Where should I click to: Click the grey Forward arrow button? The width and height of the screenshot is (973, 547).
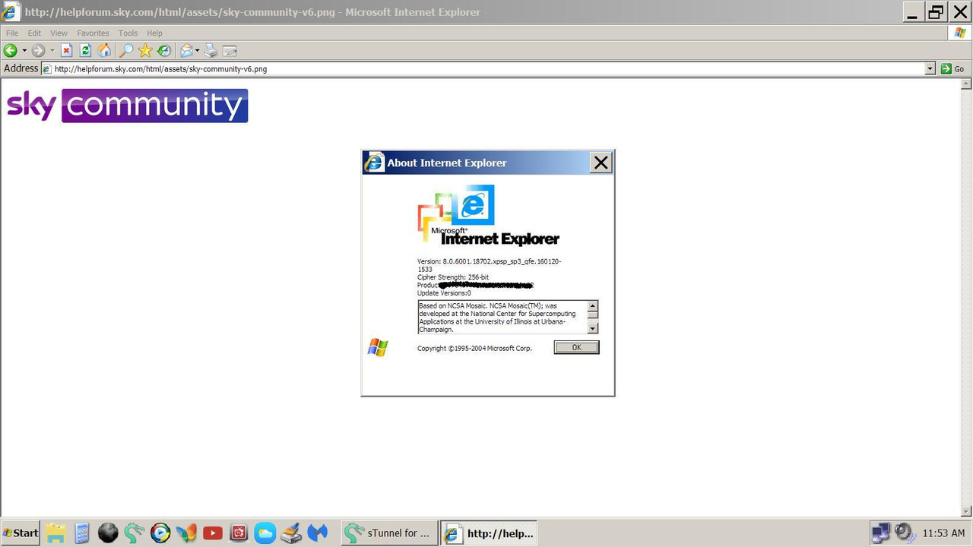click(38, 51)
